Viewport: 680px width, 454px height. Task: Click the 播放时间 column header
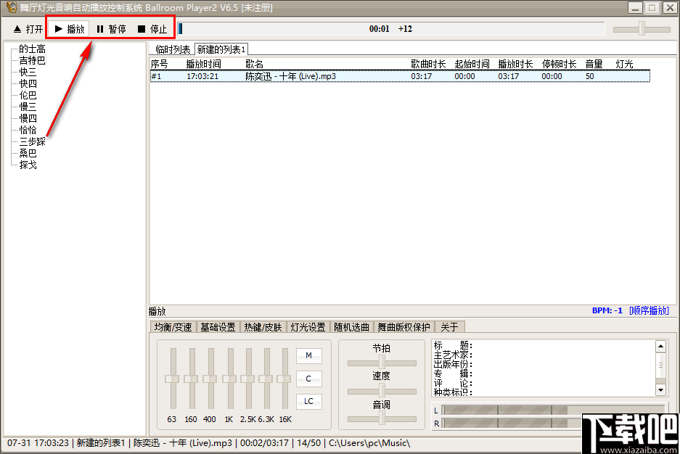[x=203, y=64]
